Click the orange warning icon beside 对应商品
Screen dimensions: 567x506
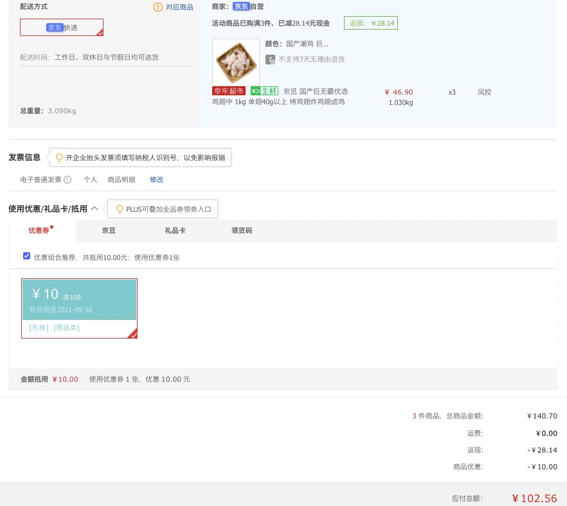click(158, 7)
